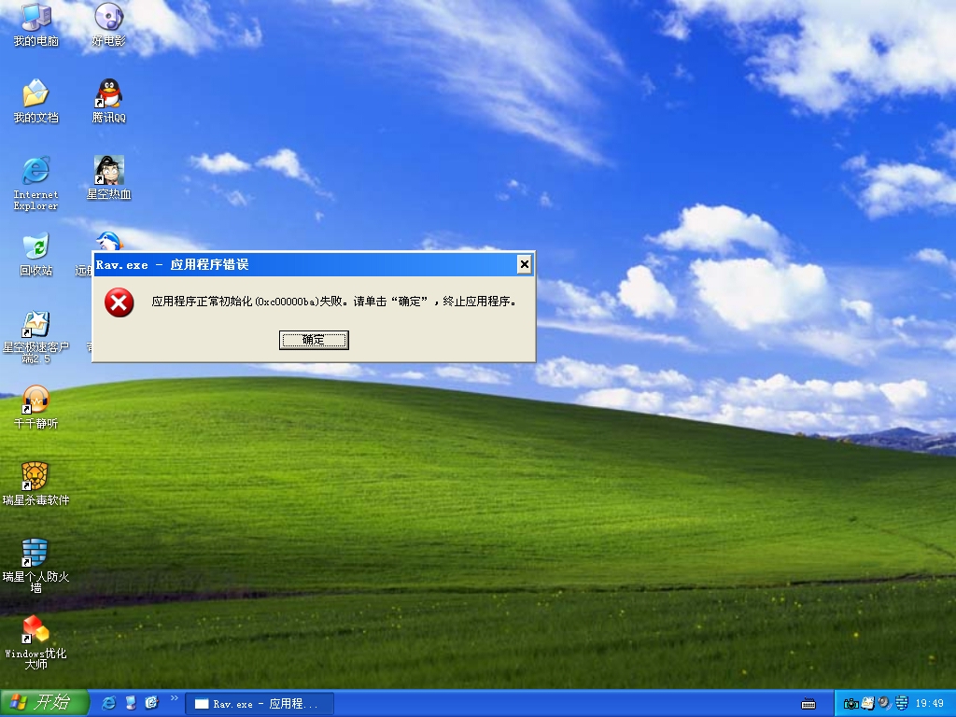Click the red error icon in dialog

click(x=119, y=302)
